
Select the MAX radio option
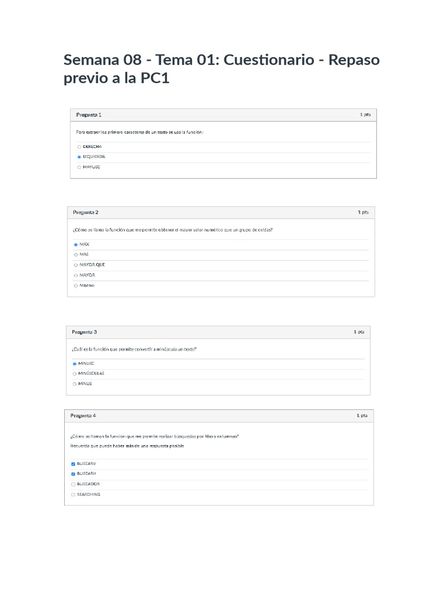[76, 245]
